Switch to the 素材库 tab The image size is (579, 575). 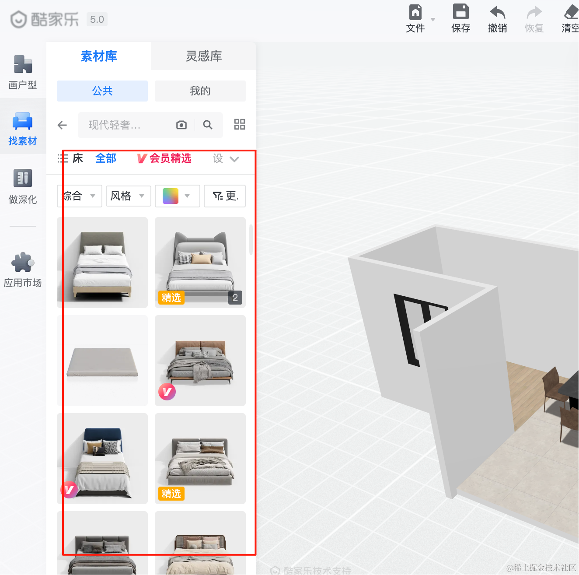coord(99,56)
